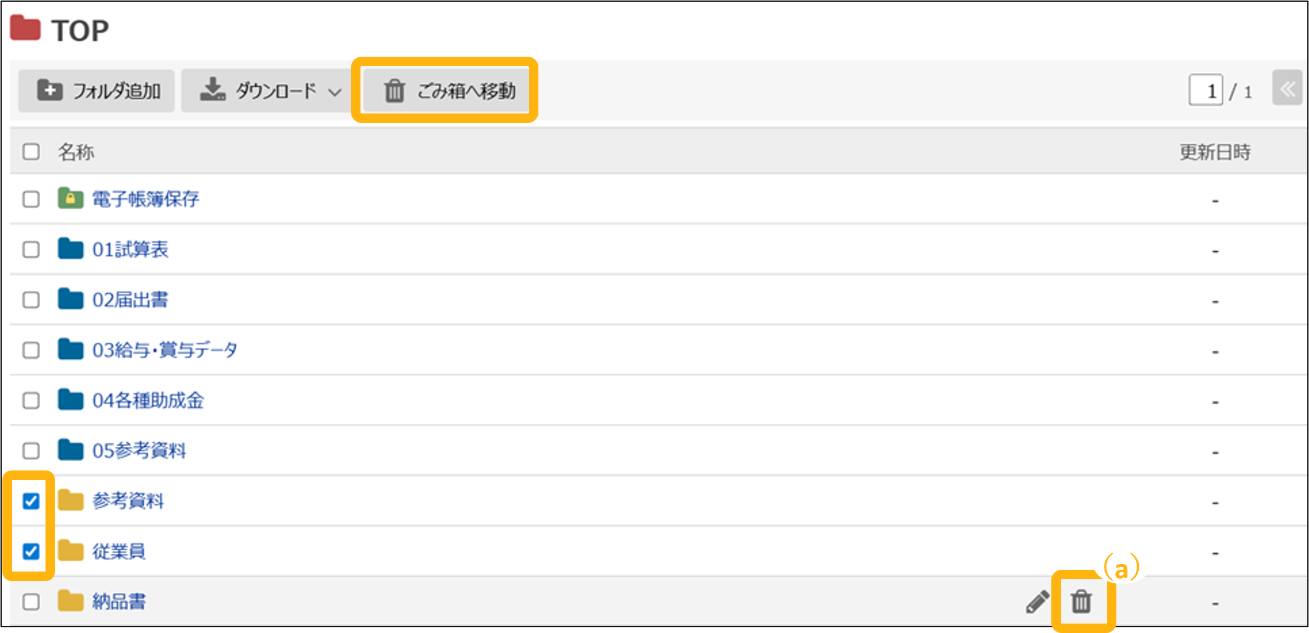Open the 03給与・賞与データ folder link
This screenshot has height=633, width=1309.
pos(164,350)
